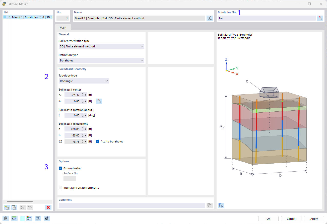Viewport: 327px width, 224px height.
Task: Confirm the dialog with OK
Action: (268, 219)
